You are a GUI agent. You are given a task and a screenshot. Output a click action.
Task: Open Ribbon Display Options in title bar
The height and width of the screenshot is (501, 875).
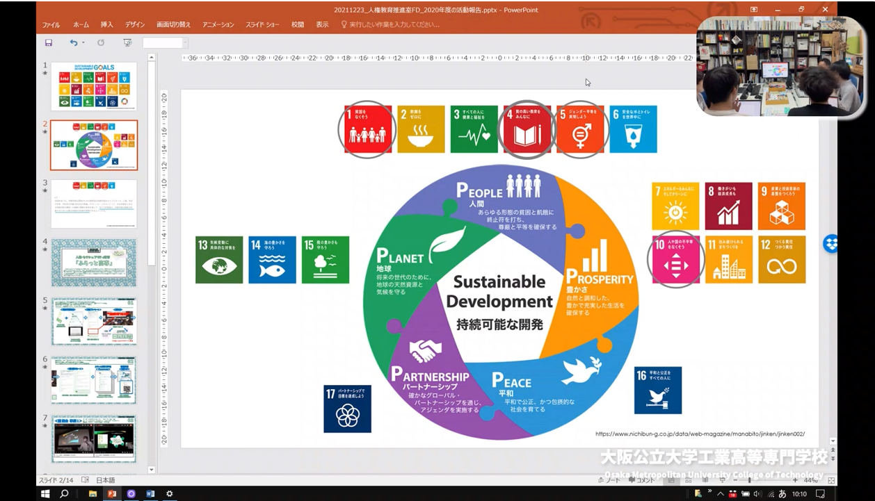753,9
